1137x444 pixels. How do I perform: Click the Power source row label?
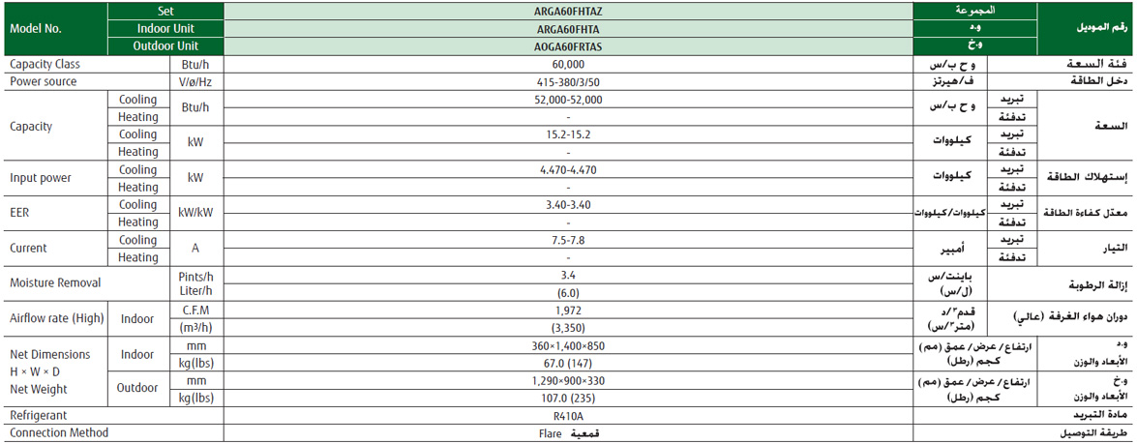tap(43, 81)
